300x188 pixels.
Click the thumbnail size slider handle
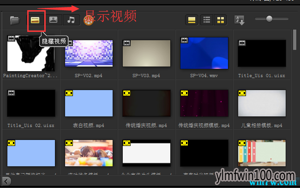(269, 19)
